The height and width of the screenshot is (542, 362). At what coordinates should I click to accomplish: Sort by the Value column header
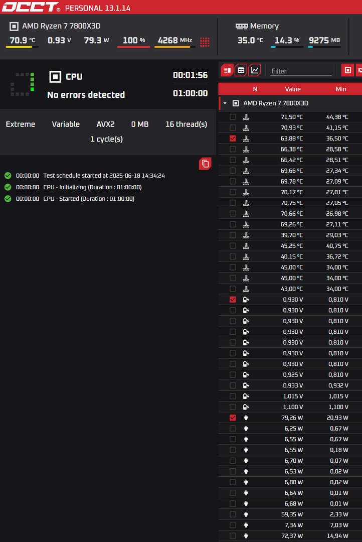[293, 89]
